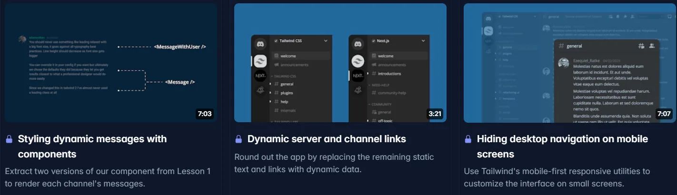Open the MessageWithUser component diagram thumbnail
The image size is (677, 195).
click(x=111, y=63)
